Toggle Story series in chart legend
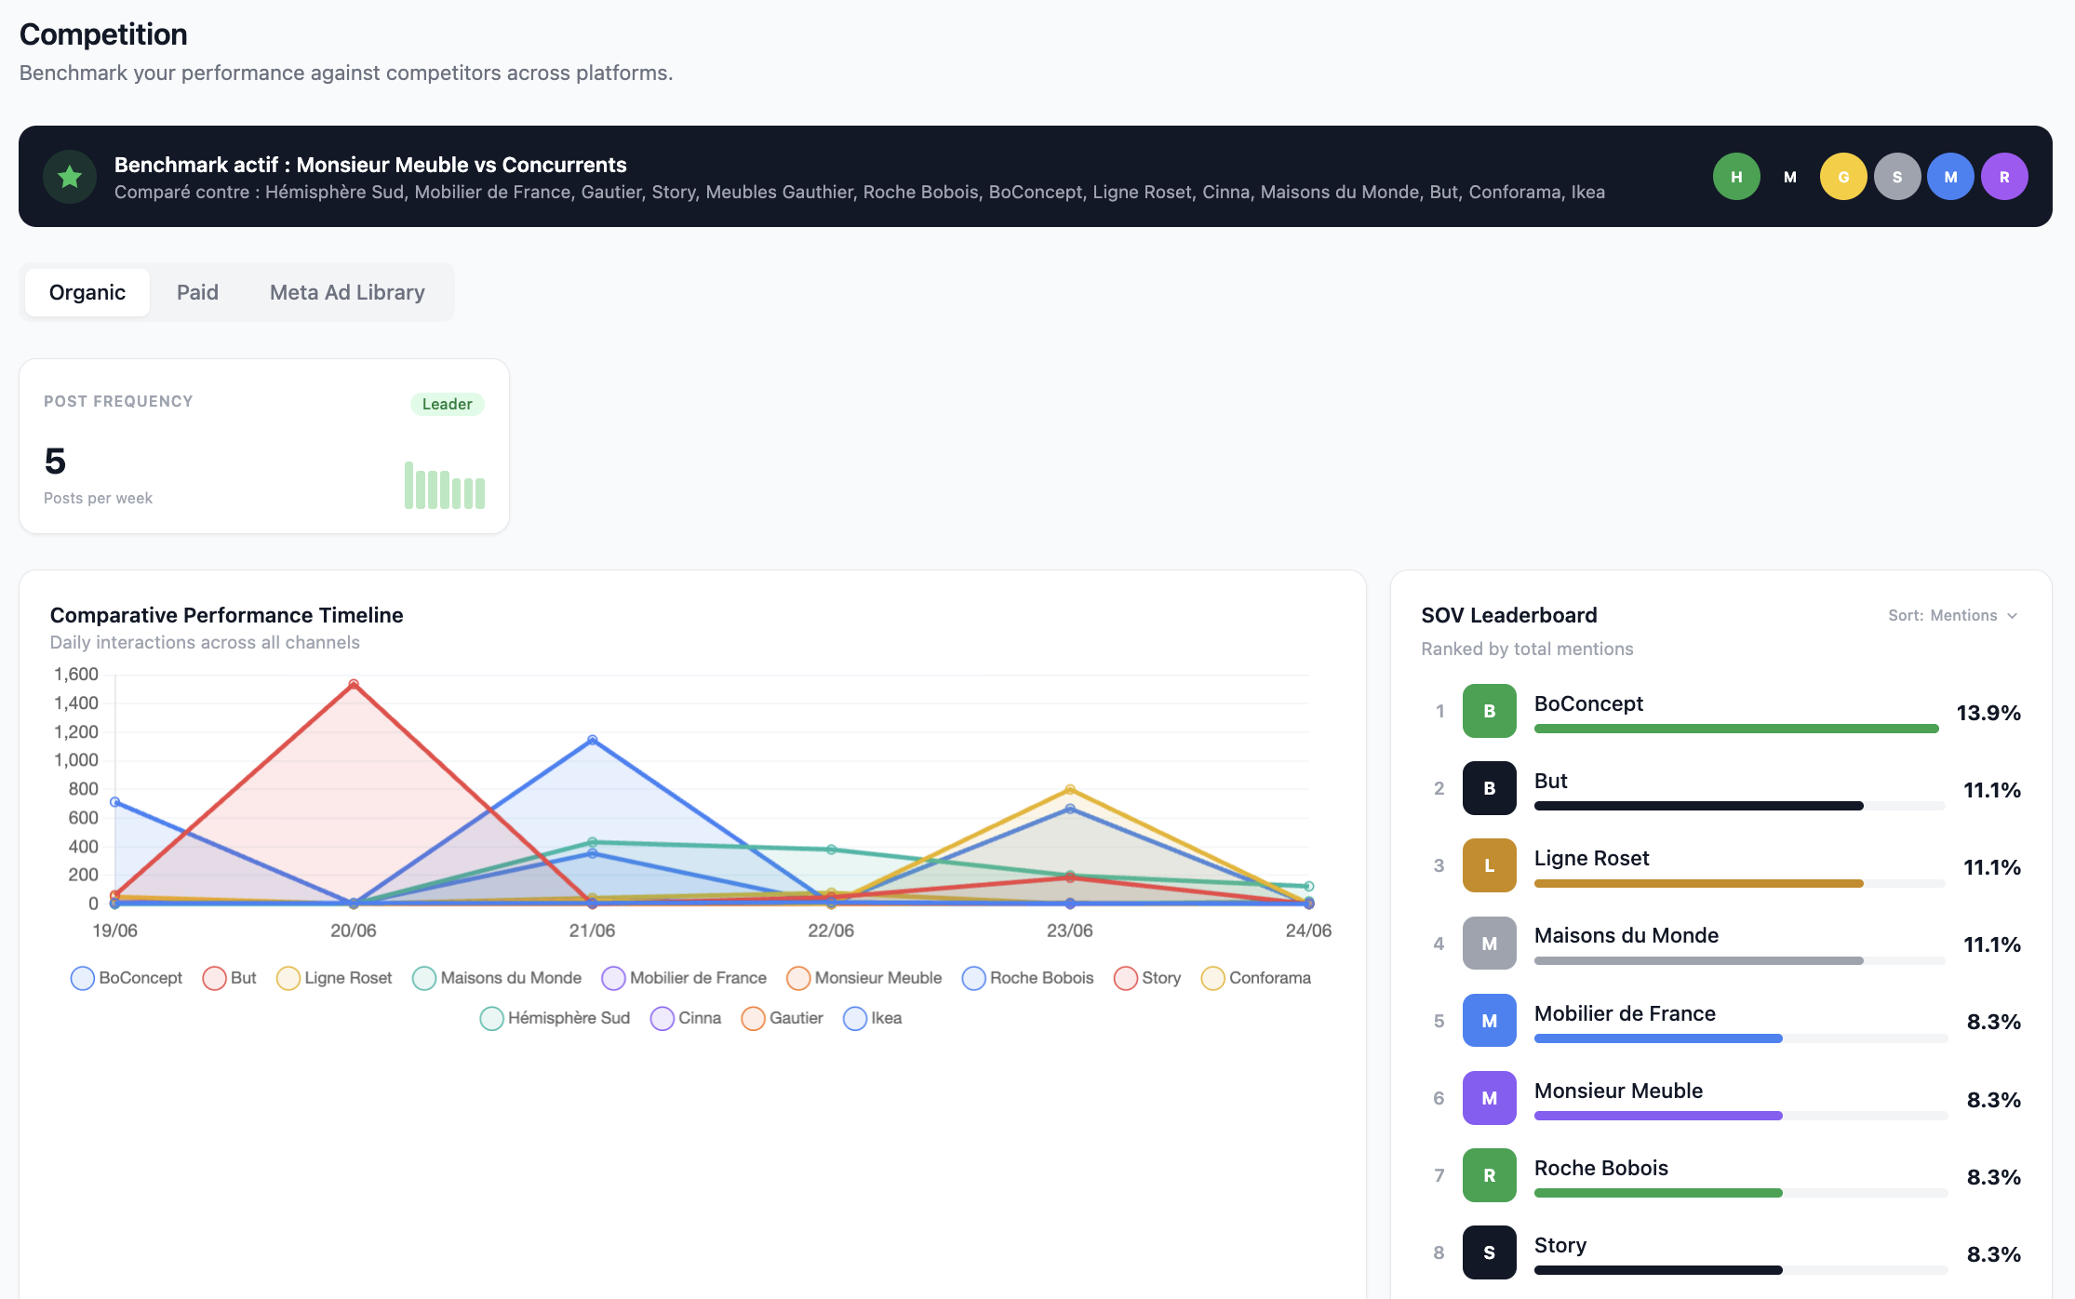Viewport: 2075px width, 1299px height. [x=1147, y=978]
